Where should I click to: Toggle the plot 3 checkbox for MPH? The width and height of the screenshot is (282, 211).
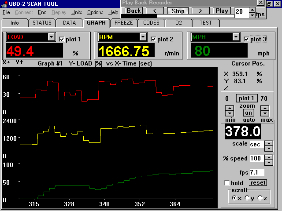point(246,40)
